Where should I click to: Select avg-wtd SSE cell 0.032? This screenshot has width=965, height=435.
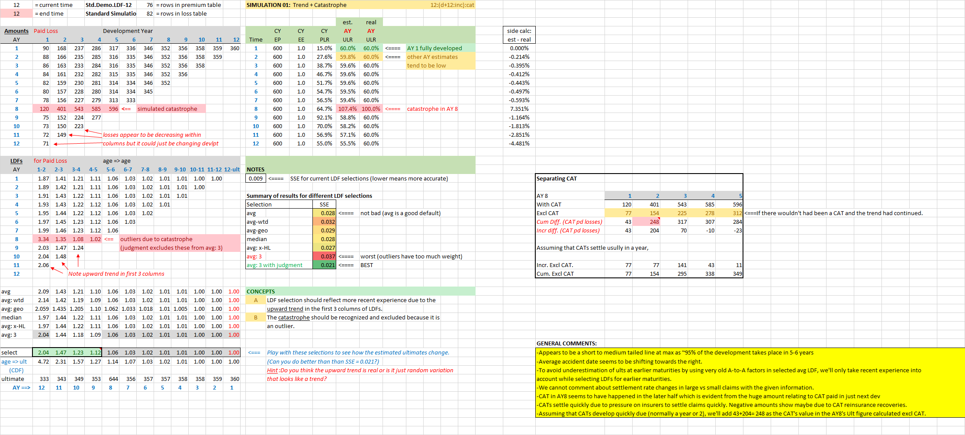[325, 222]
